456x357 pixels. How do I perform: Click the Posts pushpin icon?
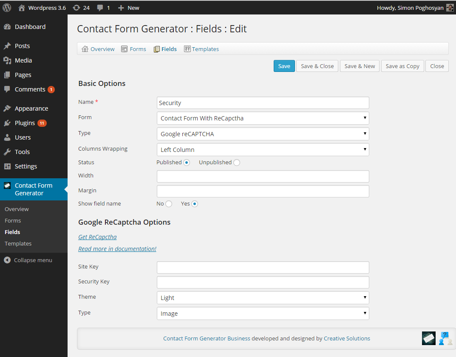click(7, 46)
